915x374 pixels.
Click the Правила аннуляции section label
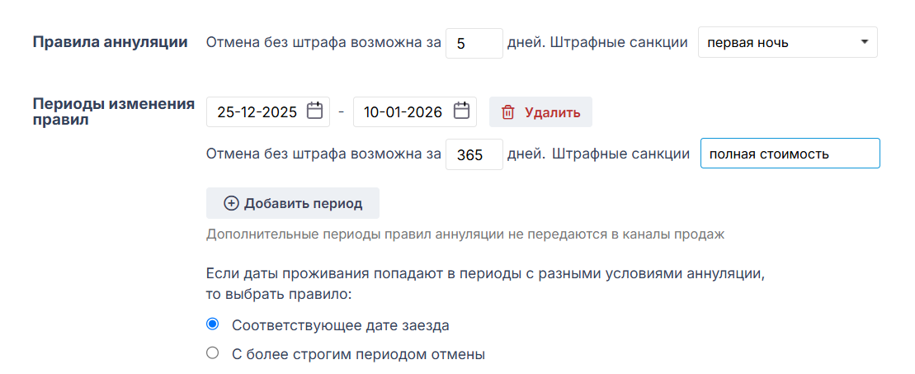tap(110, 42)
